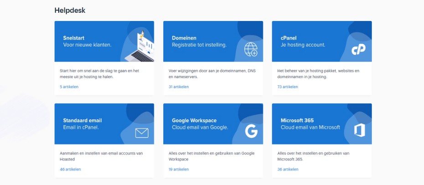Viewport: 424px width, 185px height.
Task: Click the cPanel logo icon
Action: pyautogui.click(x=358, y=49)
